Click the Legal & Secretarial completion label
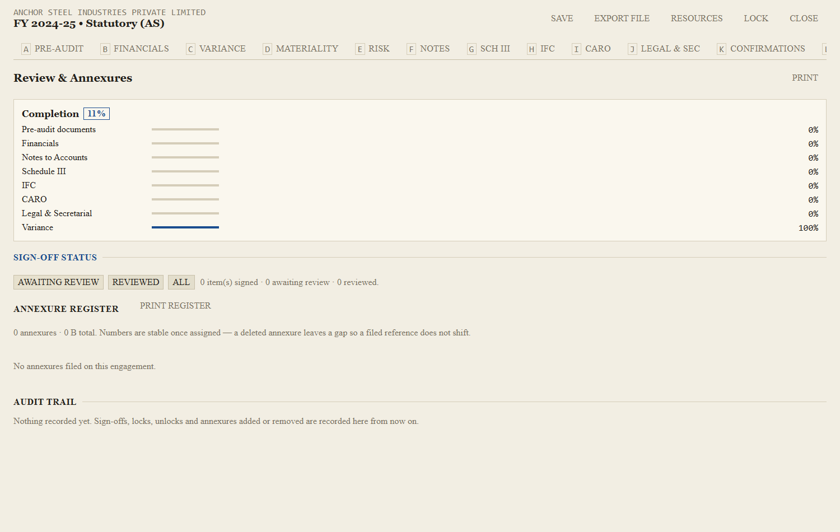The width and height of the screenshot is (840, 532). click(57, 213)
